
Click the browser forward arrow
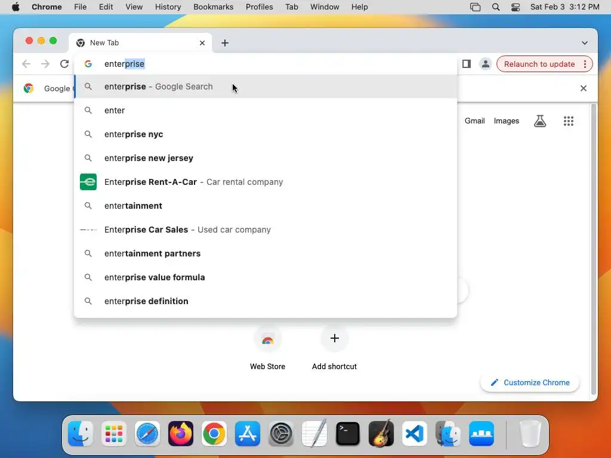(45, 64)
